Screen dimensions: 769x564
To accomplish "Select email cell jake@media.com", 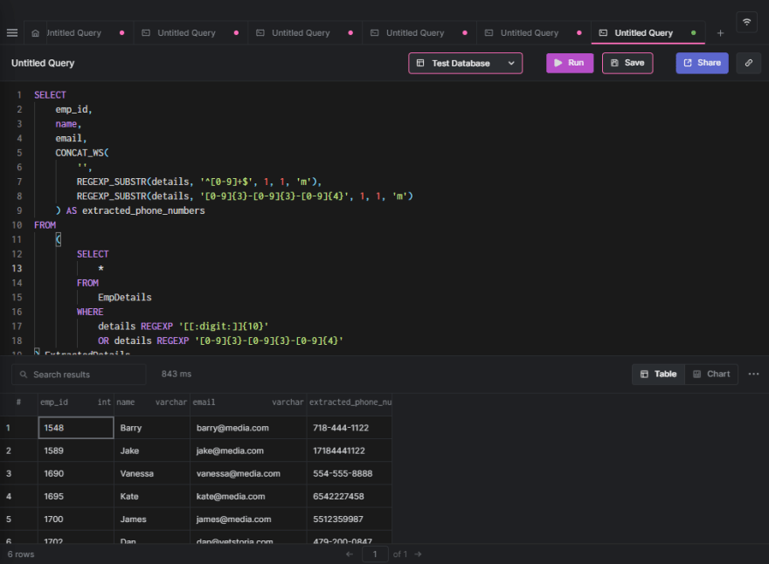I will [248, 451].
